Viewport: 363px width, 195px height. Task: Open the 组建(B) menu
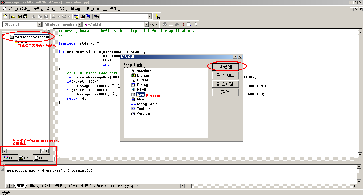coord(76,9)
